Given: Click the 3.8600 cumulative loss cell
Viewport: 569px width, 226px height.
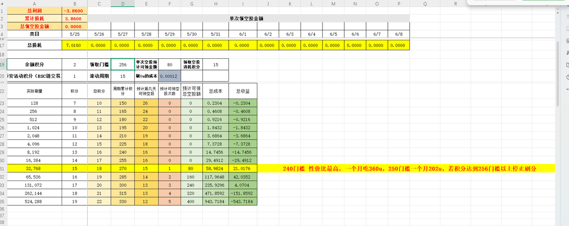Looking at the screenshot, I should click(74, 18).
